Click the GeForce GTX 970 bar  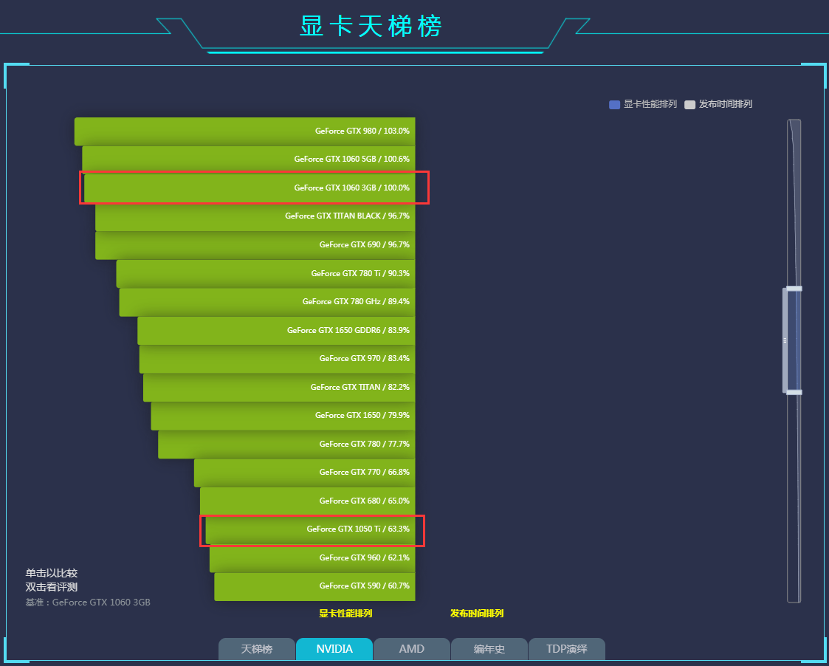click(277, 359)
